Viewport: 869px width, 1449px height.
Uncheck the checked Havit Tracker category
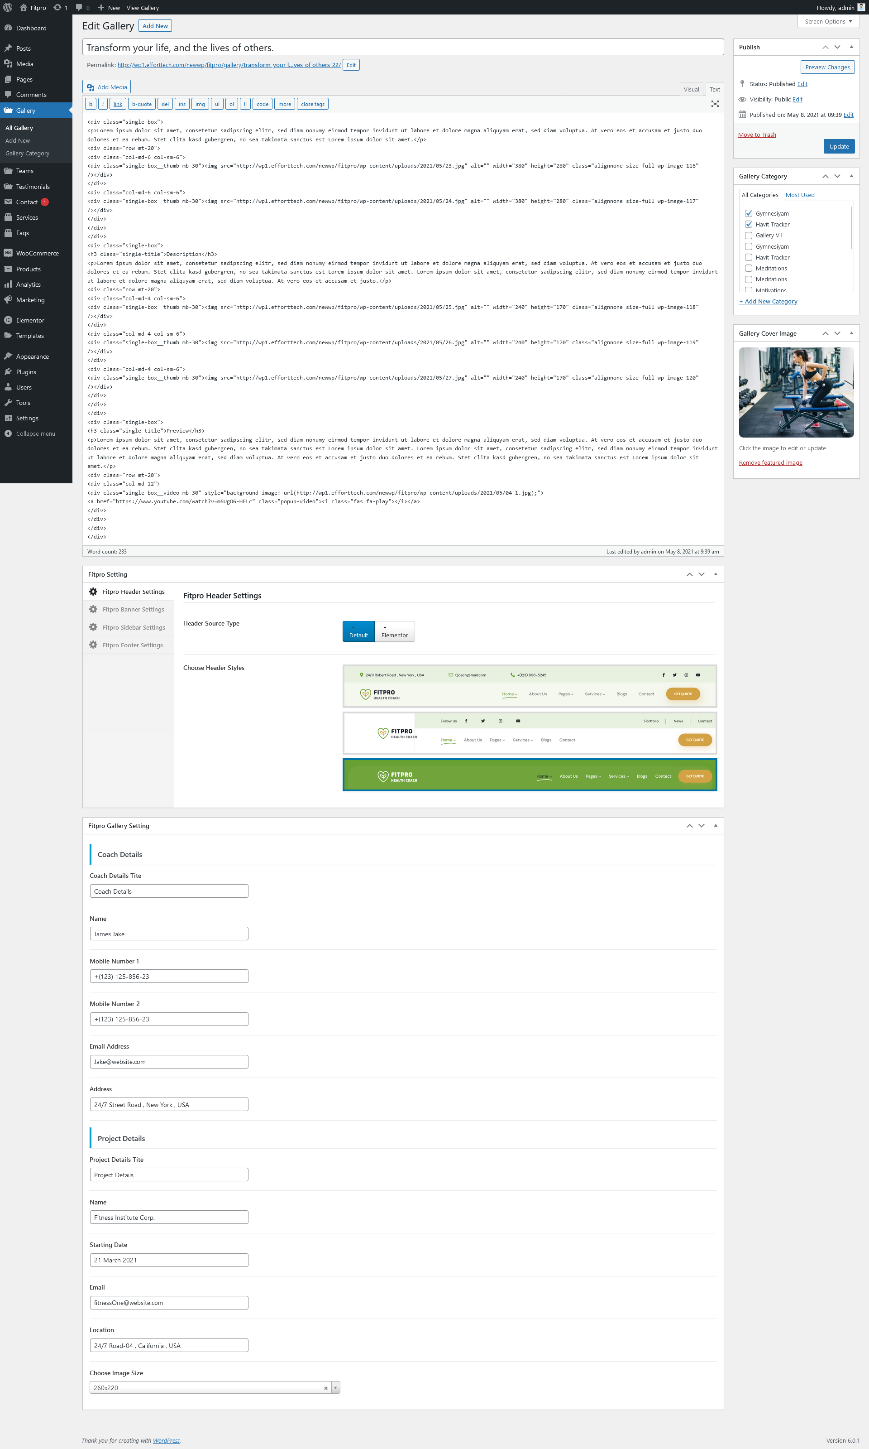tap(748, 224)
